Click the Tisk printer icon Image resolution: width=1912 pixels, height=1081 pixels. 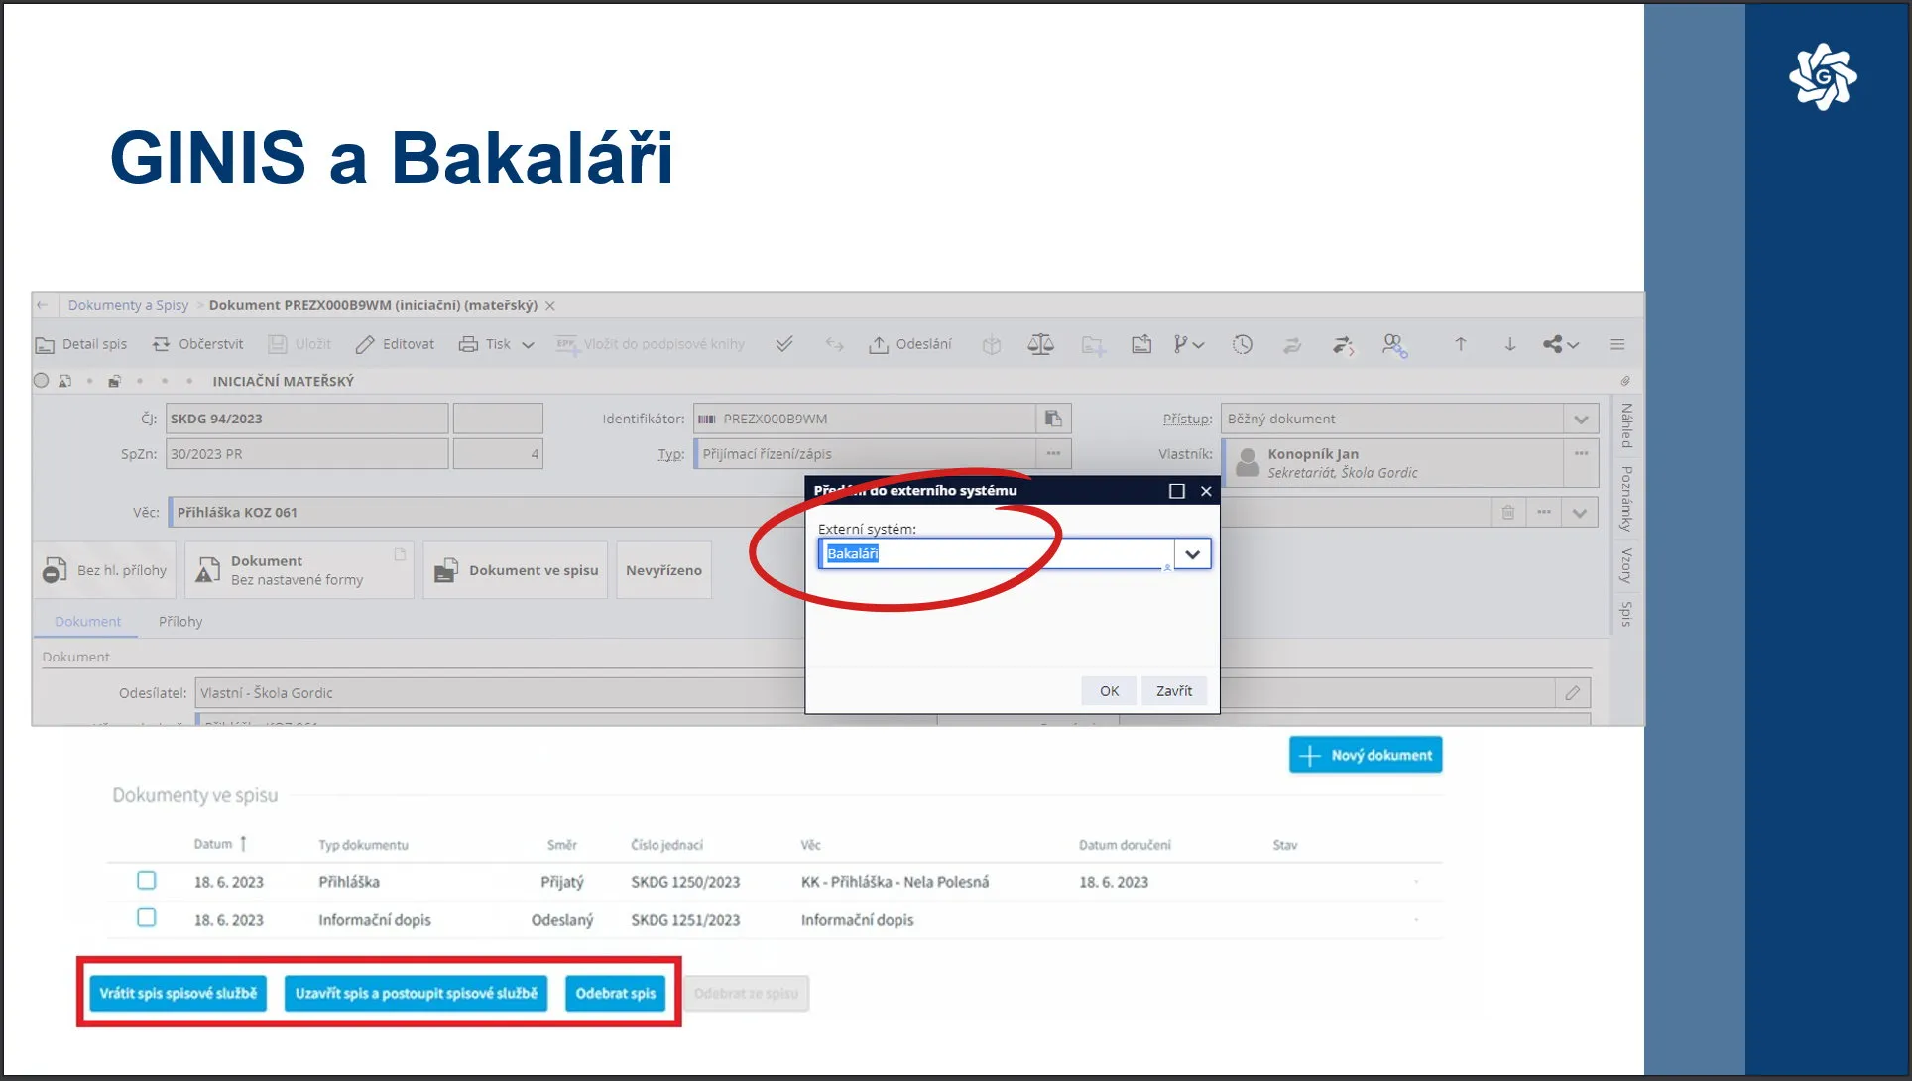coord(468,344)
